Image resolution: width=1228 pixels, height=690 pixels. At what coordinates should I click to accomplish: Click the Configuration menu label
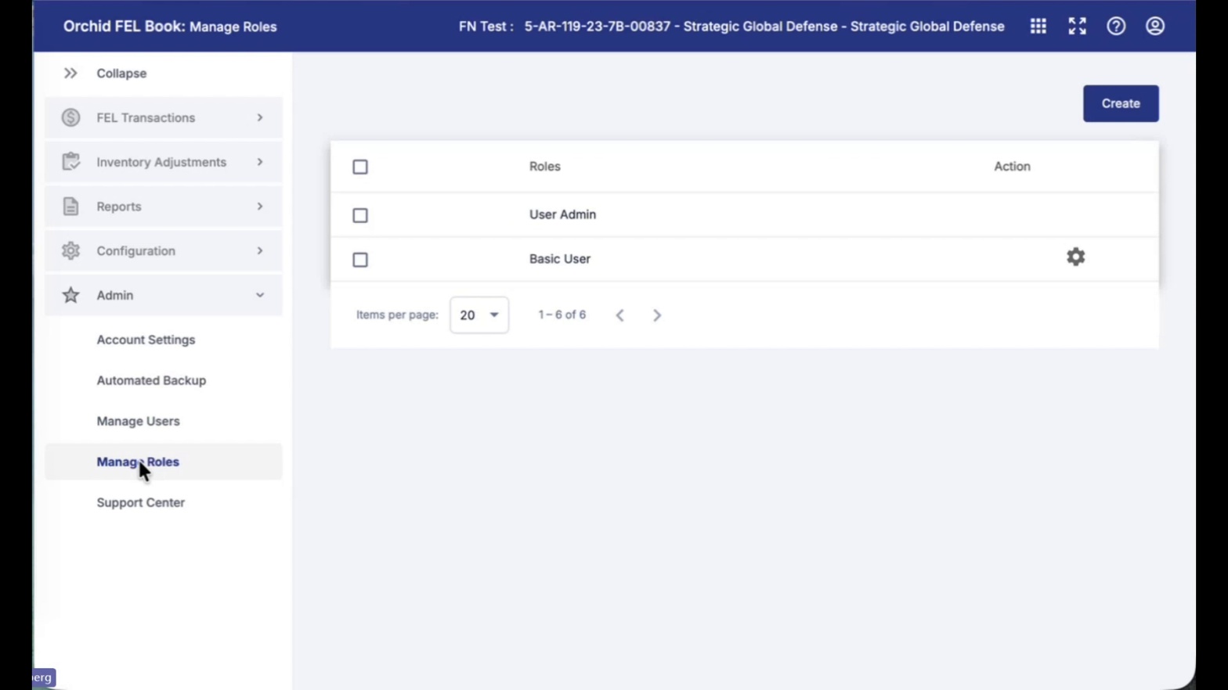135,250
